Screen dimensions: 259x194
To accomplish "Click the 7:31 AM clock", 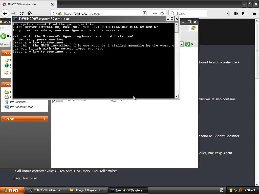I will pyautogui.click(x=250, y=190).
